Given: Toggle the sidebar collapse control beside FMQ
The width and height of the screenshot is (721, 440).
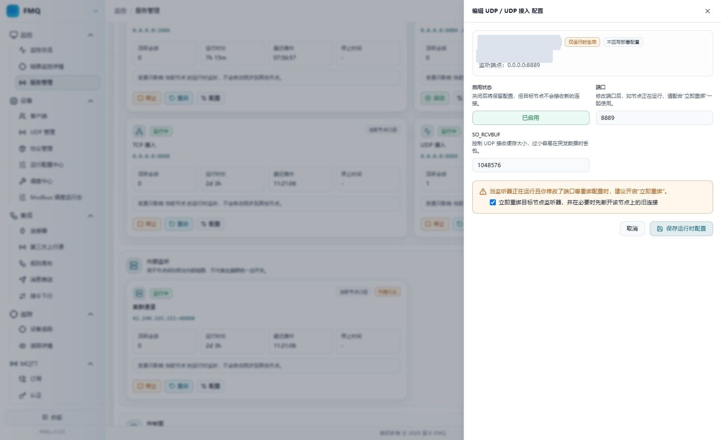Looking at the screenshot, I should click(x=95, y=11).
